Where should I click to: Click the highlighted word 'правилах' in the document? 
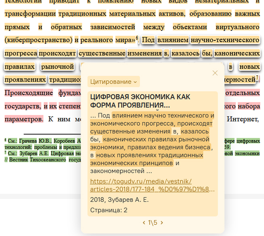point(19,67)
